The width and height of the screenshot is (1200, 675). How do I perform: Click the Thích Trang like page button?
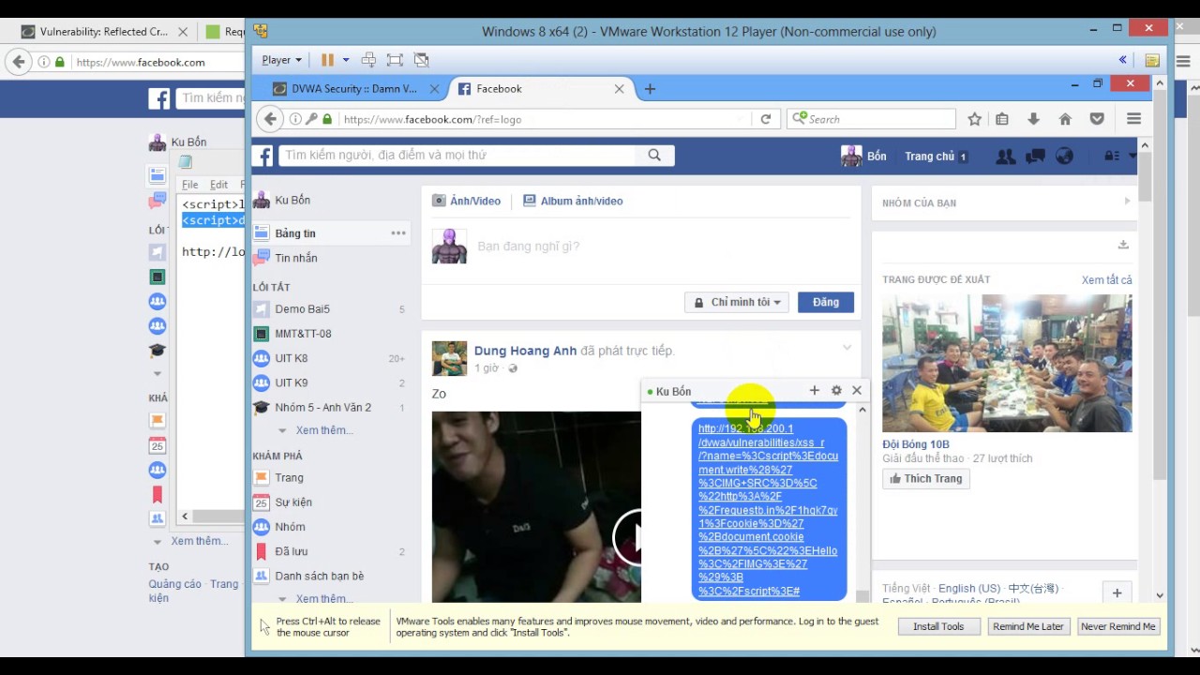(x=926, y=478)
